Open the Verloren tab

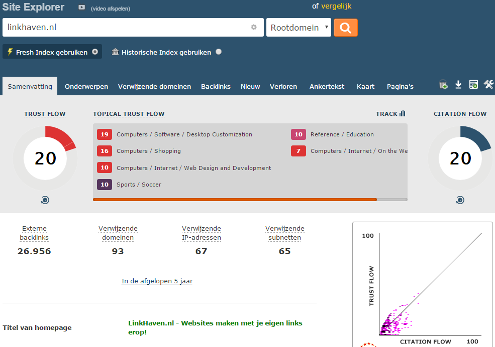point(283,87)
